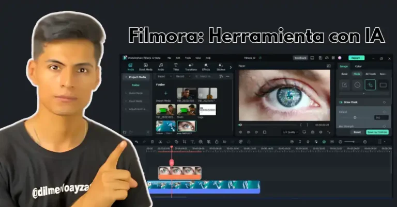Screen dimensions: 397x207
Task: Click the Extend slider handle
Action: pyautogui.click(x=355, y=117)
